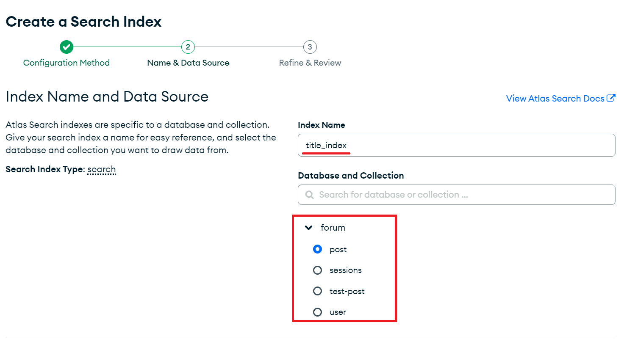
Task: Go to Configuration Method step label
Action: (x=67, y=63)
